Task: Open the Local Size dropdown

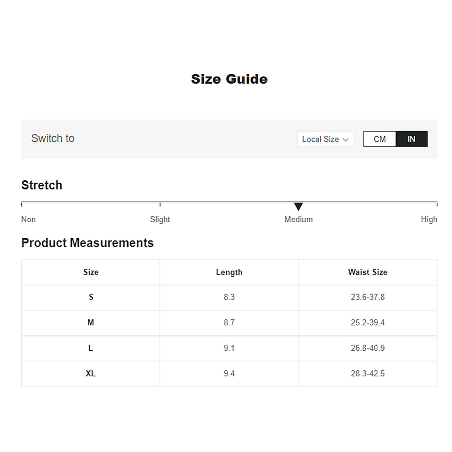Action: click(x=325, y=139)
